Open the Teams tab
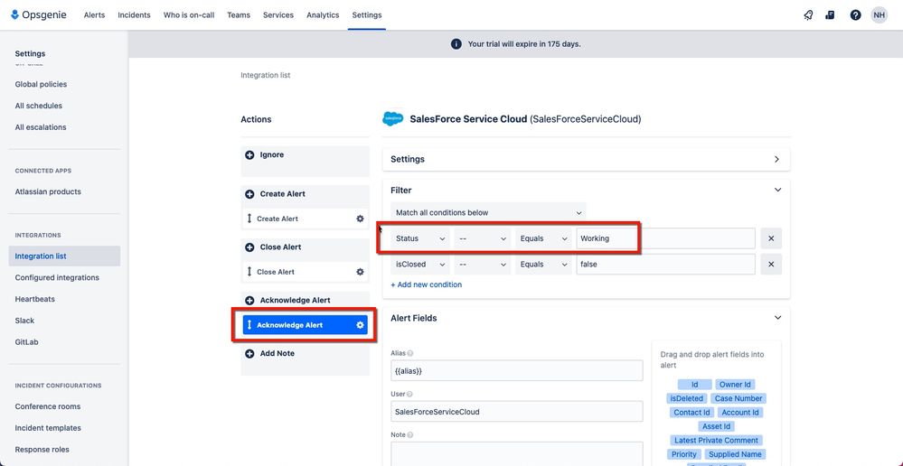The image size is (903, 466). coord(239,15)
